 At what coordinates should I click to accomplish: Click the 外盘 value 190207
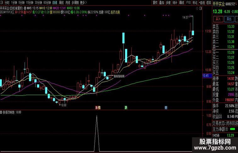click(229, 100)
